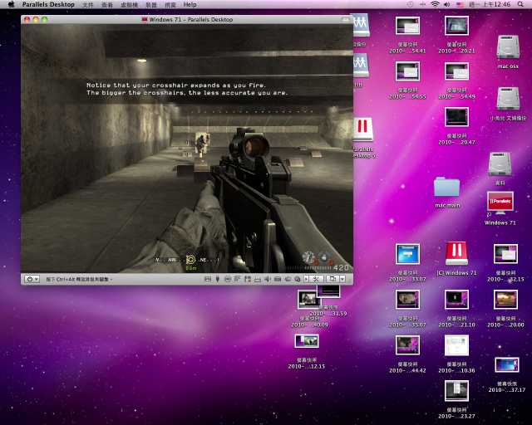Viewport: 532px width, 425px height.
Task: Select screenshot thumbnail '2010-...54.55'
Action: [x=407, y=71]
